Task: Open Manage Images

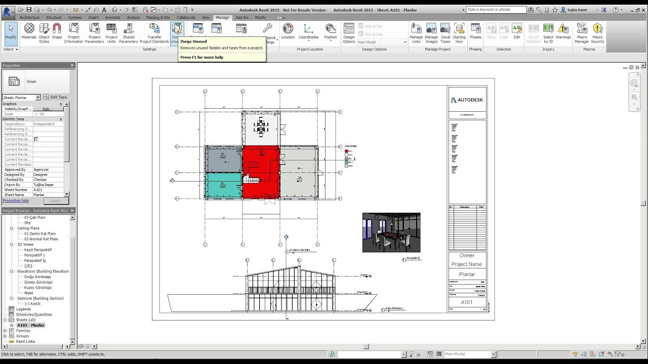Action: click(x=431, y=33)
